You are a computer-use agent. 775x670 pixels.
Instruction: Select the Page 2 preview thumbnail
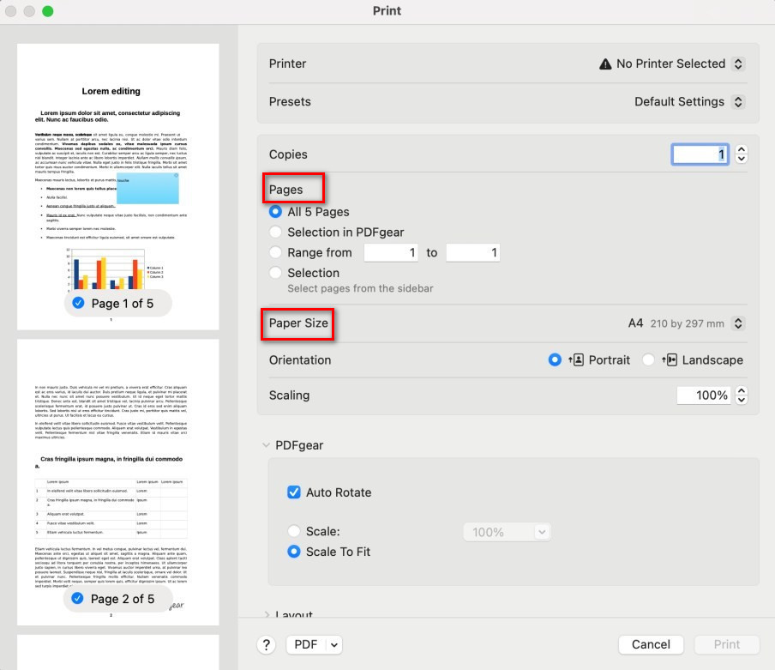click(x=118, y=482)
